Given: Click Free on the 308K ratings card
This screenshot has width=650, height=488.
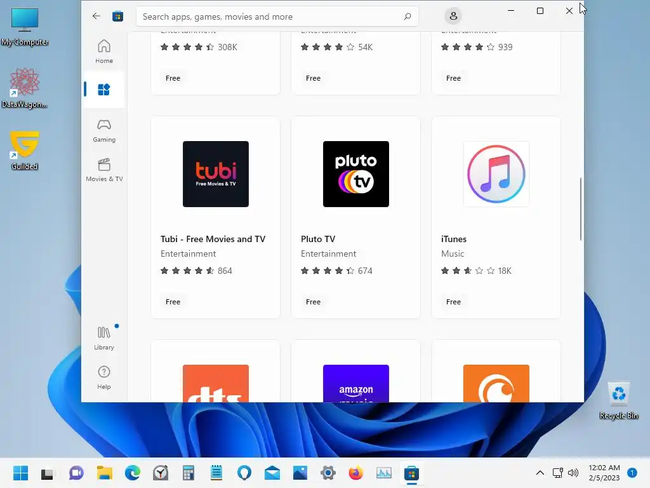Looking at the screenshot, I should [173, 78].
